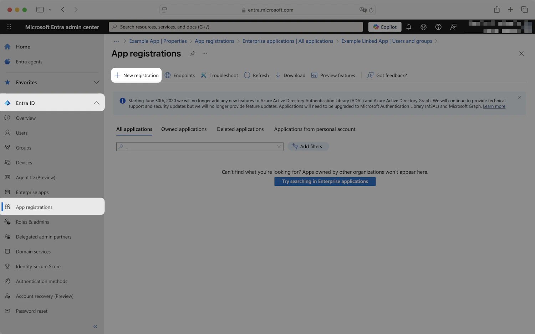Viewport: 535px width, 334px height.
Task: Collapse the sidebar with the double-chevron
Action: point(95,327)
